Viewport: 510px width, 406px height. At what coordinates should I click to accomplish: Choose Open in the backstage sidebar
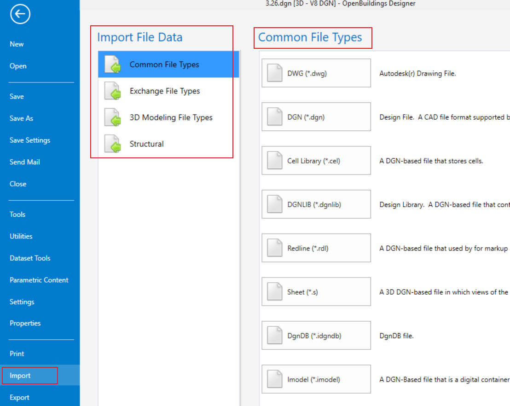coord(18,66)
